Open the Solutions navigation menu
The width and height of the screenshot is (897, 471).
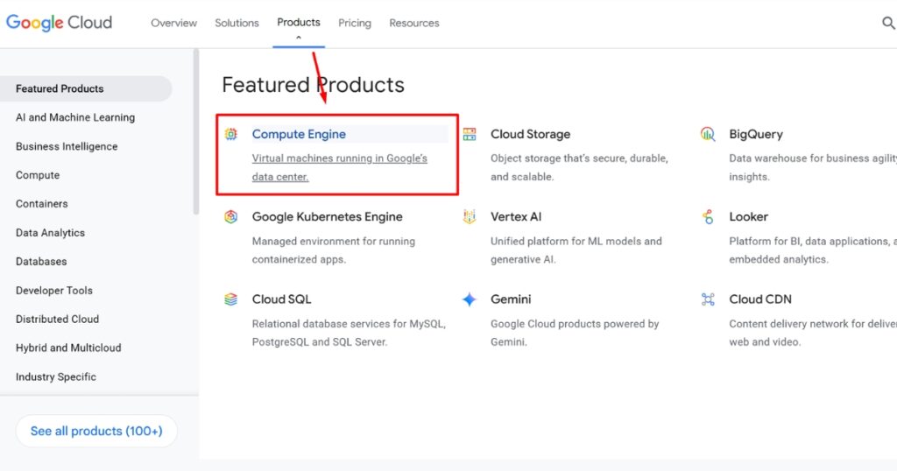click(x=237, y=23)
